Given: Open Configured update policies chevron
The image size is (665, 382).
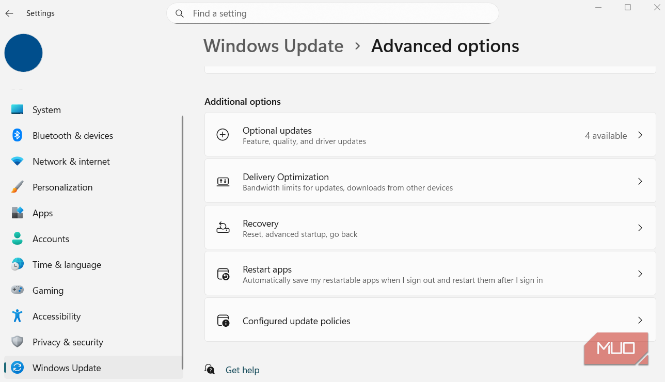Looking at the screenshot, I should [x=640, y=321].
